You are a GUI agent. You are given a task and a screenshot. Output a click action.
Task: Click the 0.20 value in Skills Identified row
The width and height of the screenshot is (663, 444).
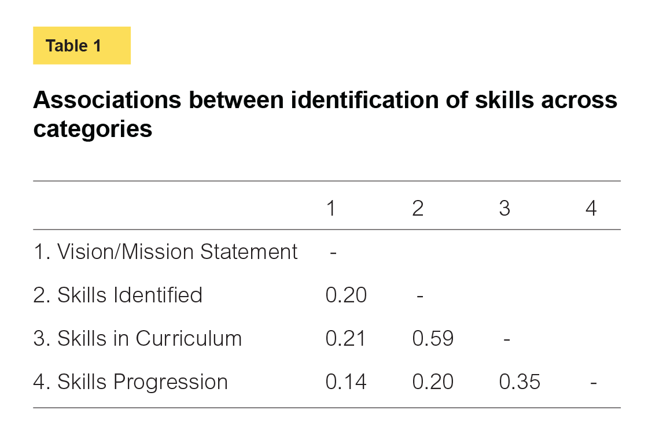tap(346, 295)
